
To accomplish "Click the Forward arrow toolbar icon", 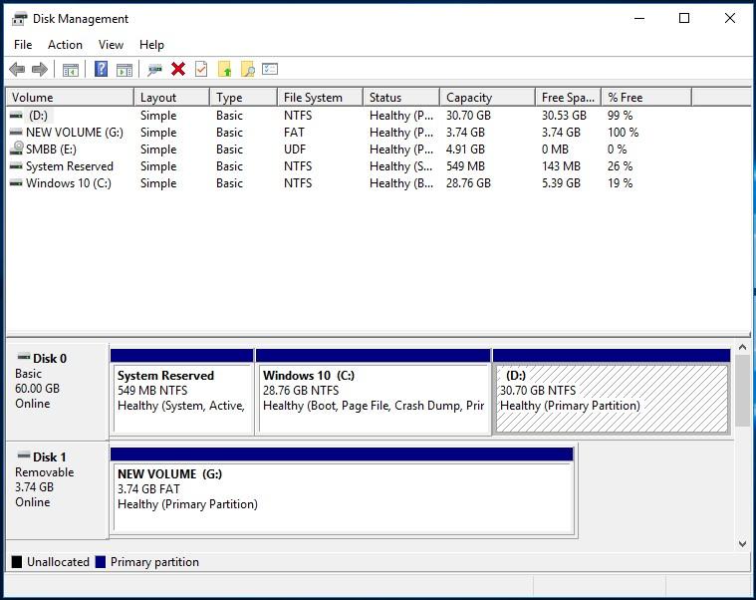I will pyautogui.click(x=40, y=70).
